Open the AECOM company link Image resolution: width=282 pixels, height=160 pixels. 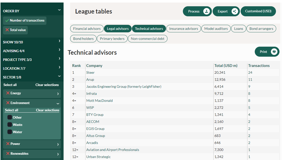coord(93,122)
